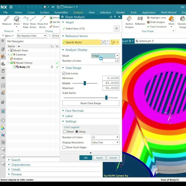
Task: Select the Blend color legend option
Action: click(65, 132)
